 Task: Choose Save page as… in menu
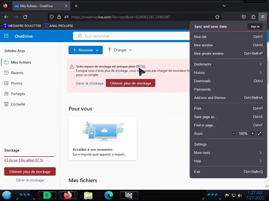tap(228, 117)
